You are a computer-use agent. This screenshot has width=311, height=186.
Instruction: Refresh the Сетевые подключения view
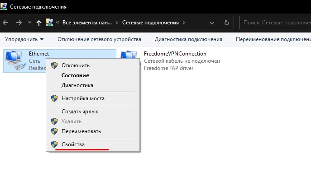[226, 23]
